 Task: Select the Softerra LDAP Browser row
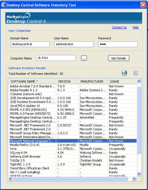click(73, 157)
